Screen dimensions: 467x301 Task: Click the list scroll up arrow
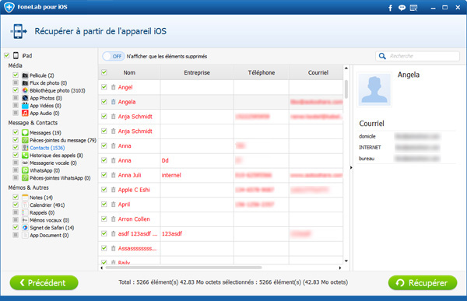(x=346, y=68)
